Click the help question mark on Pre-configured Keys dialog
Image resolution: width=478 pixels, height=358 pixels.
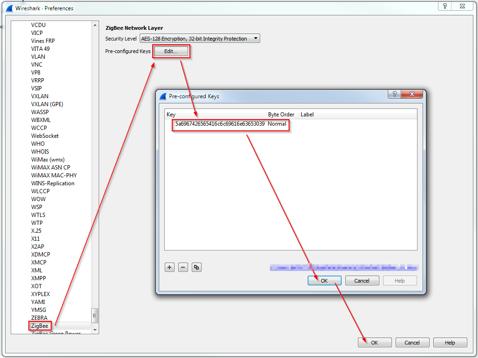click(394, 94)
